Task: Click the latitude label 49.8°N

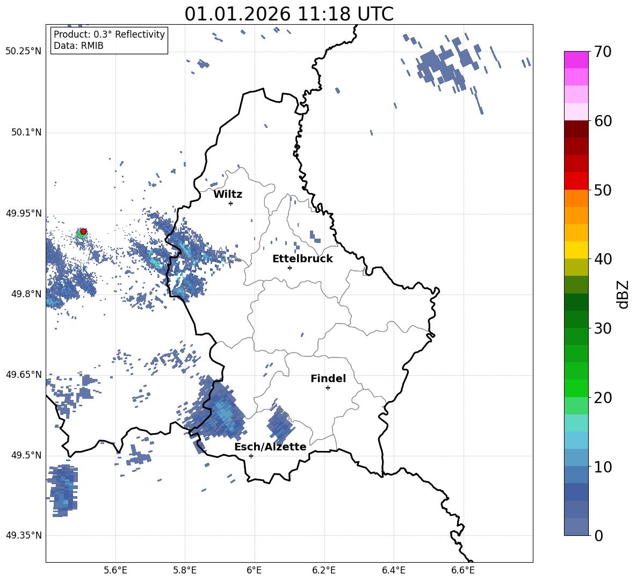Action: click(26, 294)
